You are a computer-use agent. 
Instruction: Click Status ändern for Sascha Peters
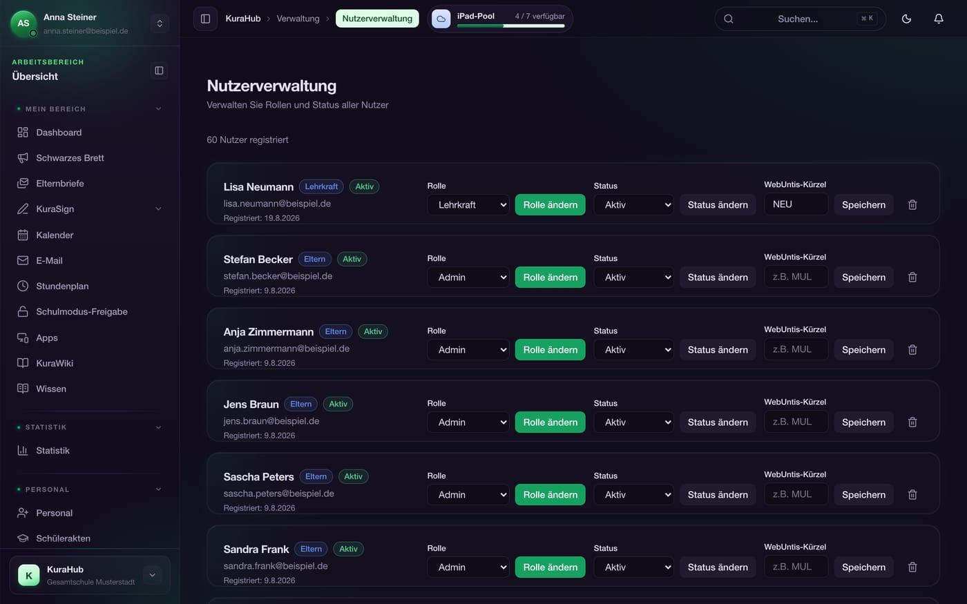[x=718, y=495]
